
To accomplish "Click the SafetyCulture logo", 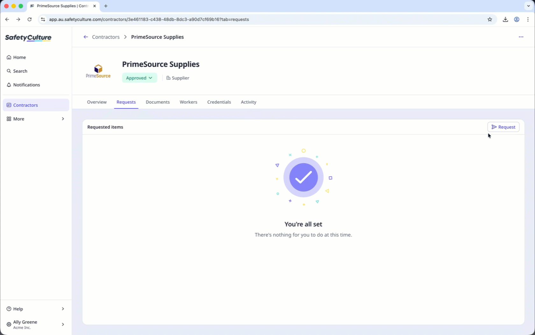I will coord(28,38).
